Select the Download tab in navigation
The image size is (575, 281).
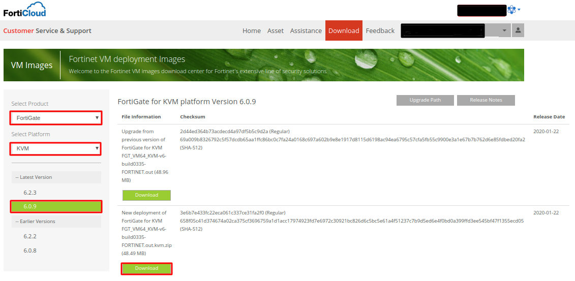[344, 30]
